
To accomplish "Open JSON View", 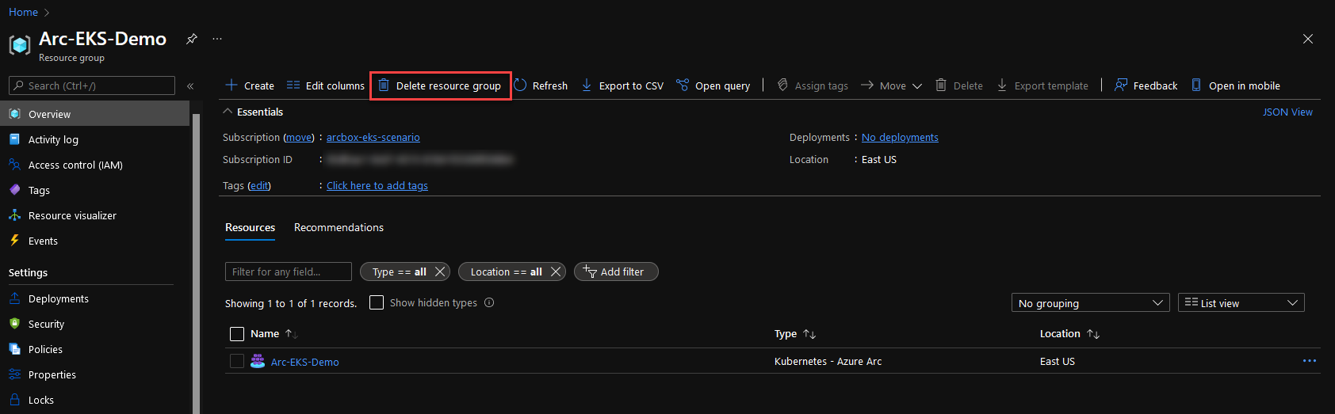I will click(1287, 112).
